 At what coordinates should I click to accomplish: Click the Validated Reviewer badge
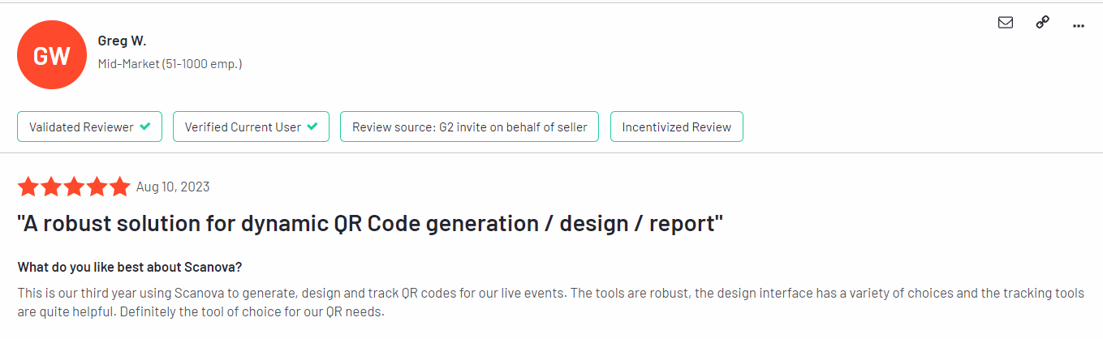(x=89, y=127)
